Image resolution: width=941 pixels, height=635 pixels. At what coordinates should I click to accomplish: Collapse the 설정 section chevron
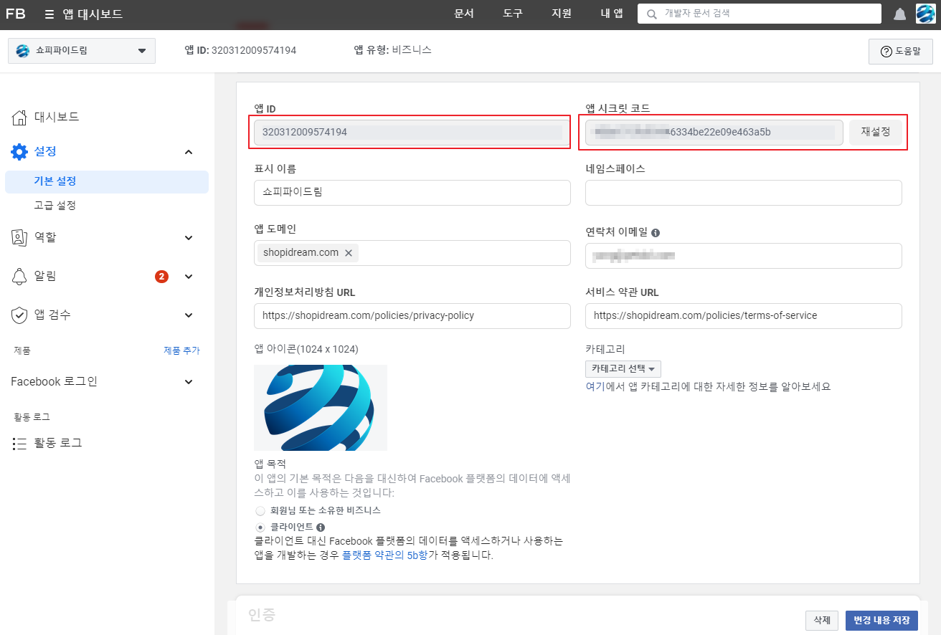pos(189,152)
